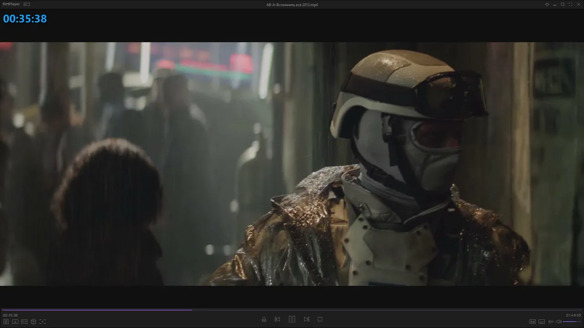
Task: Click the playlist panel icon
Action: (6, 322)
